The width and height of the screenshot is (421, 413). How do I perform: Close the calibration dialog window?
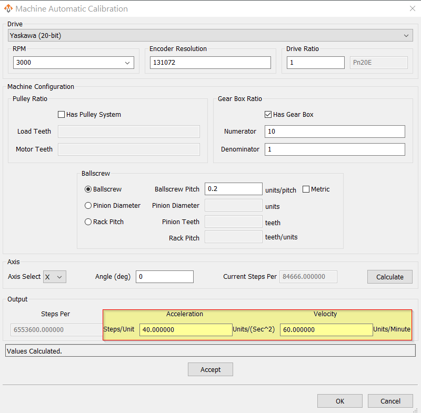[x=411, y=8]
